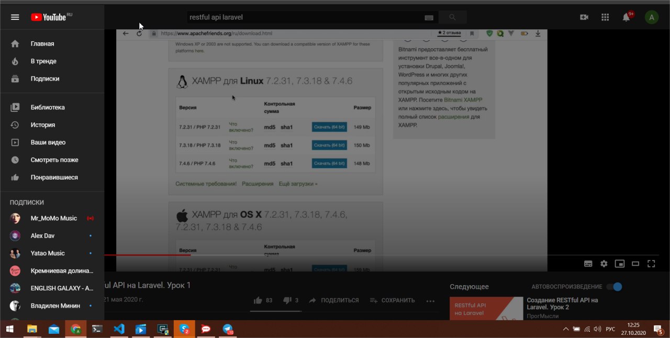Open the Windows action center notifications
The height and width of the screenshot is (338, 670).
(658, 329)
